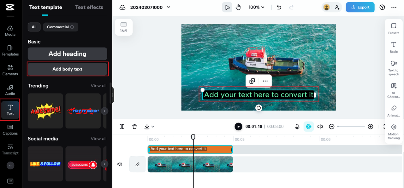The image size is (404, 188).
Task: Select the split clip tool
Action: point(122,127)
